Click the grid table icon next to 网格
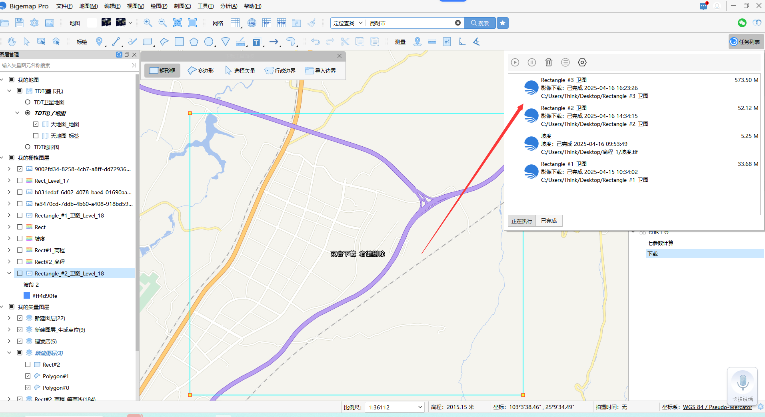The width and height of the screenshot is (765, 417). [235, 23]
